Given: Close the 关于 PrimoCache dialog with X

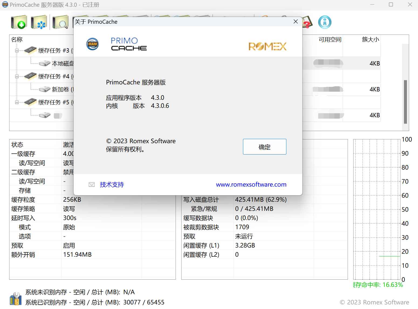Looking at the screenshot, I should coord(296,22).
